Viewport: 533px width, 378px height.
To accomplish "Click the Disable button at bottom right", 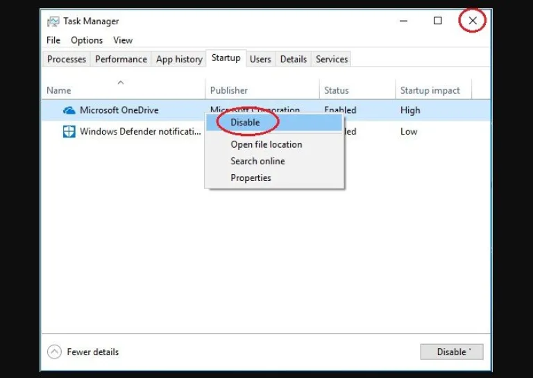I will click(x=452, y=352).
